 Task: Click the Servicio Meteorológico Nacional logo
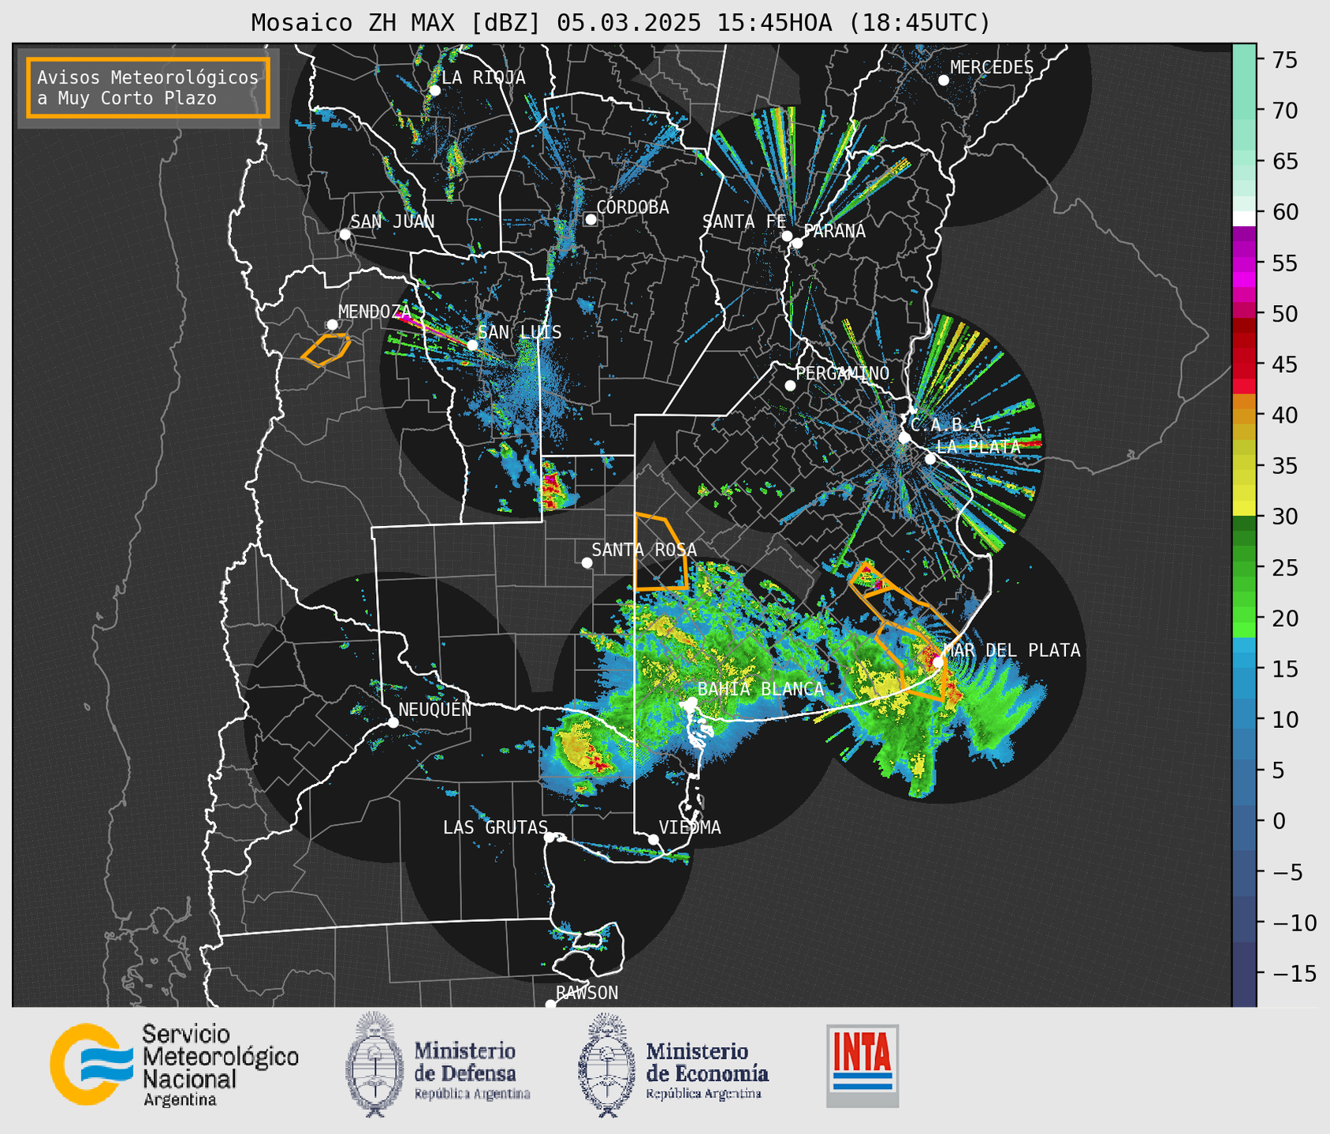pyautogui.click(x=174, y=1065)
